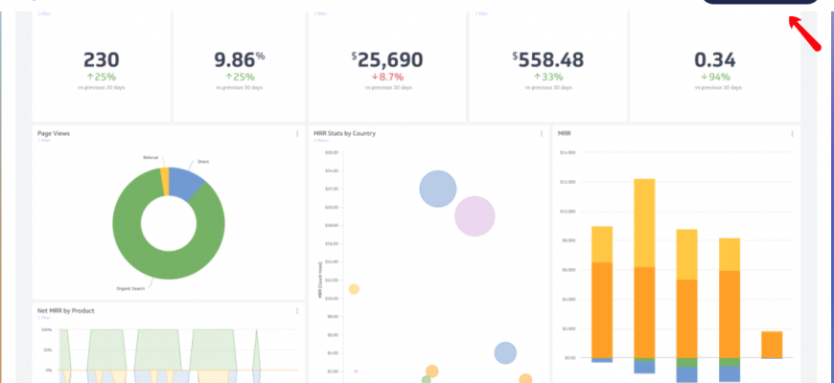Open the Page Views widget three-dot menu
834x383 pixels.
tap(297, 134)
